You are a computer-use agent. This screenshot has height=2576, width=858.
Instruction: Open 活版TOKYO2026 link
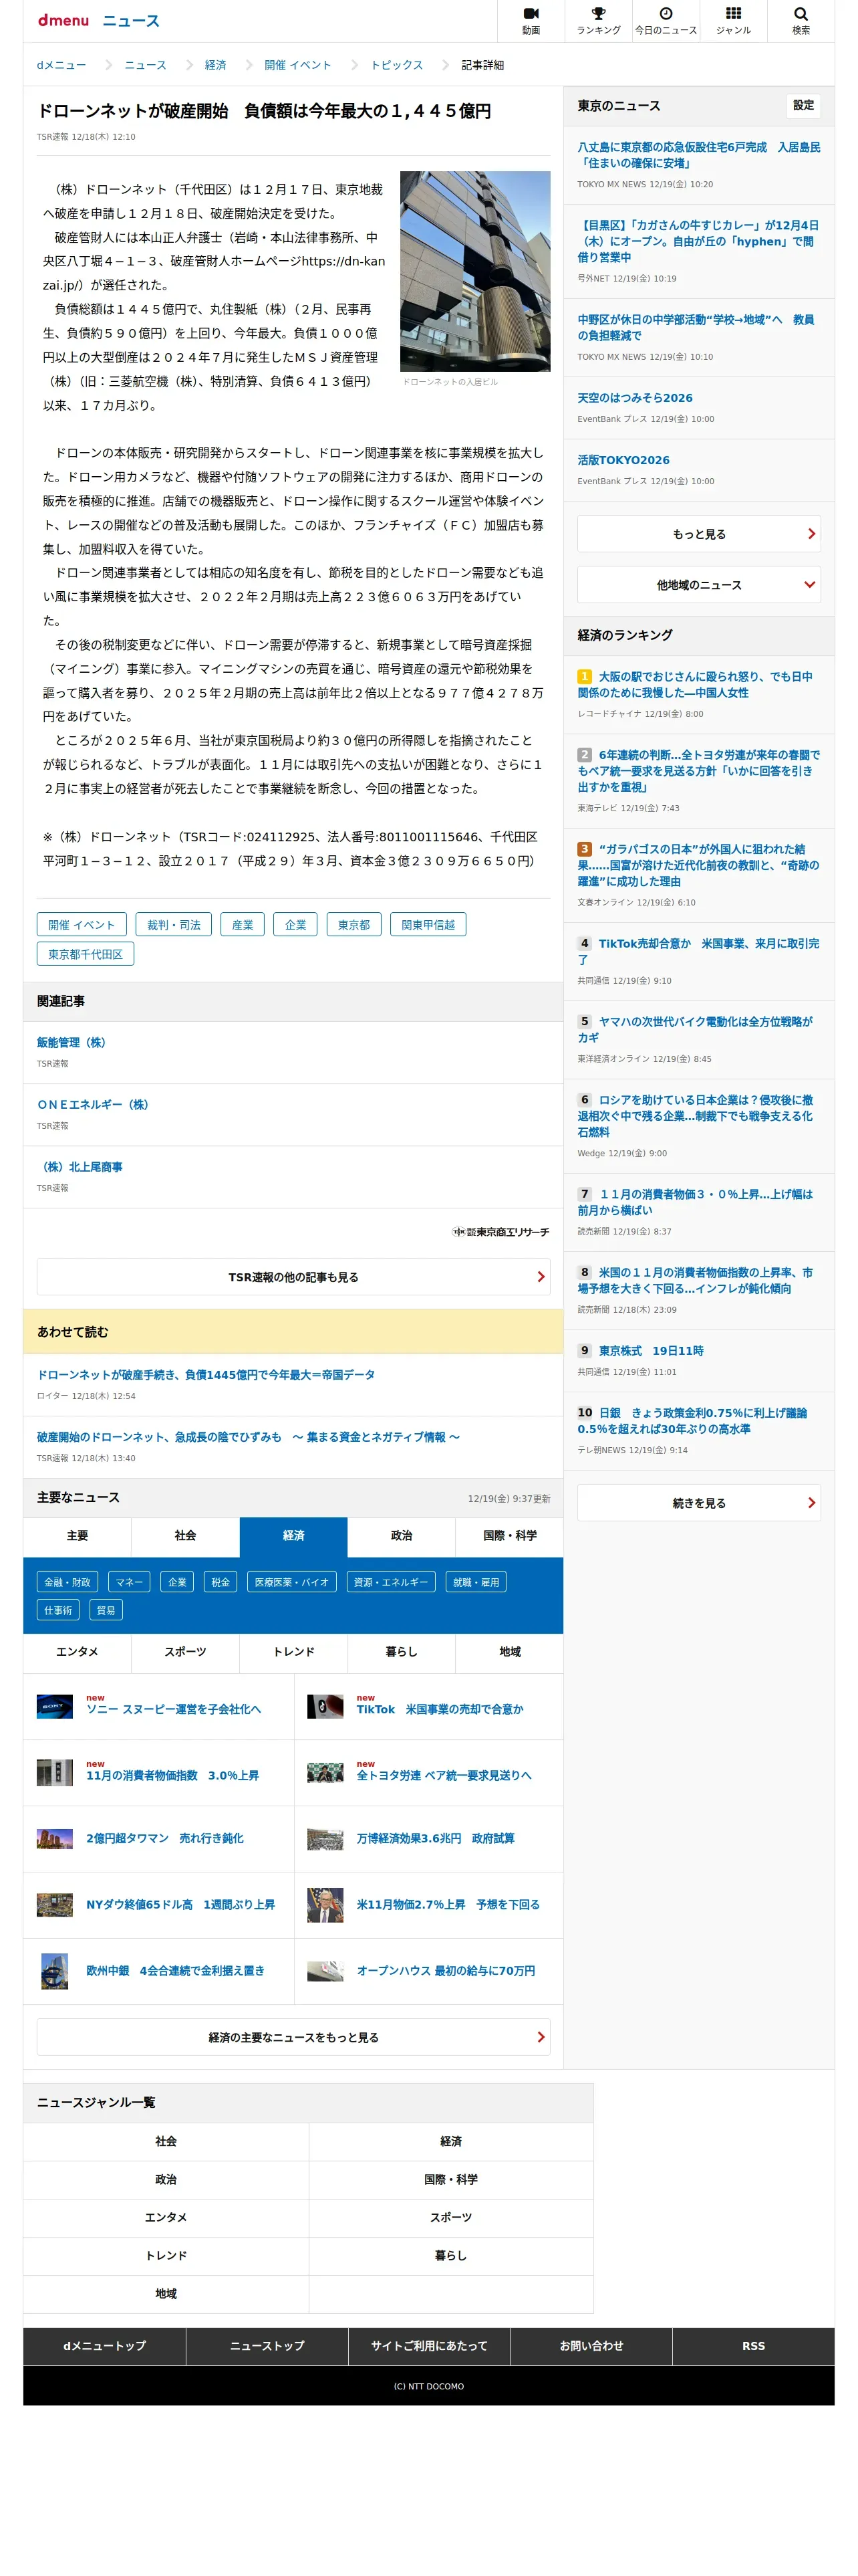(x=623, y=460)
